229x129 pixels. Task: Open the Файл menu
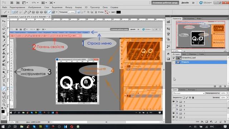(5, 7)
